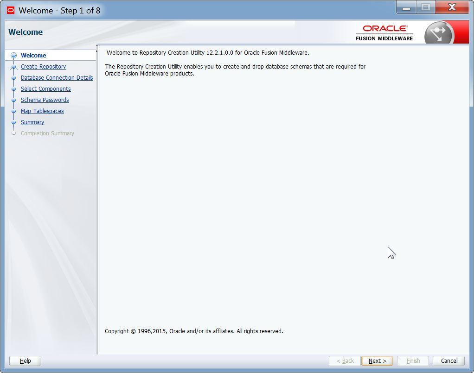The height and width of the screenshot is (373, 474).
Task: Click the Welcome page heading
Action: pyautogui.click(x=26, y=32)
